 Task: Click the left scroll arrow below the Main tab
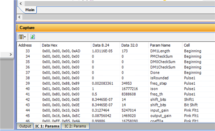[19, 17]
